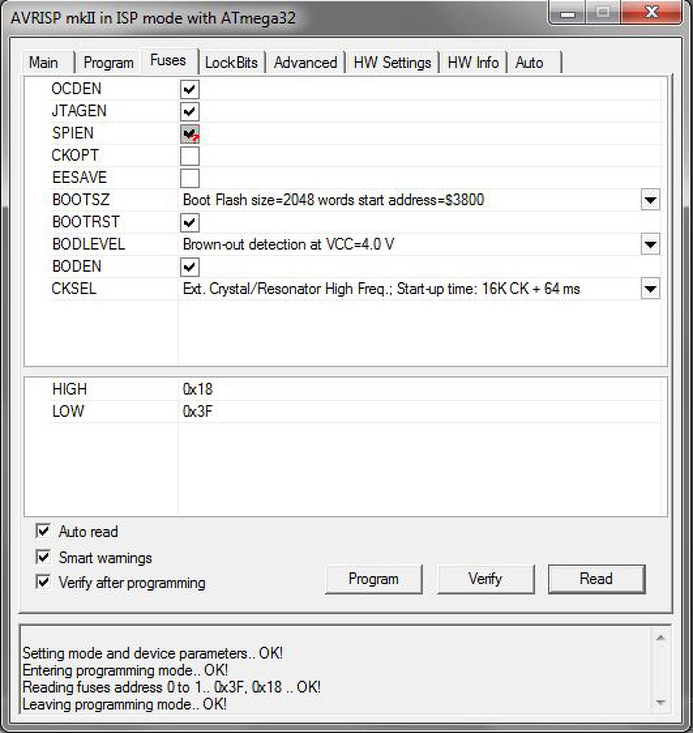Click the SPIEN fuse checkbox
Viewport: 693px width, 733px height.
(189, 133)
